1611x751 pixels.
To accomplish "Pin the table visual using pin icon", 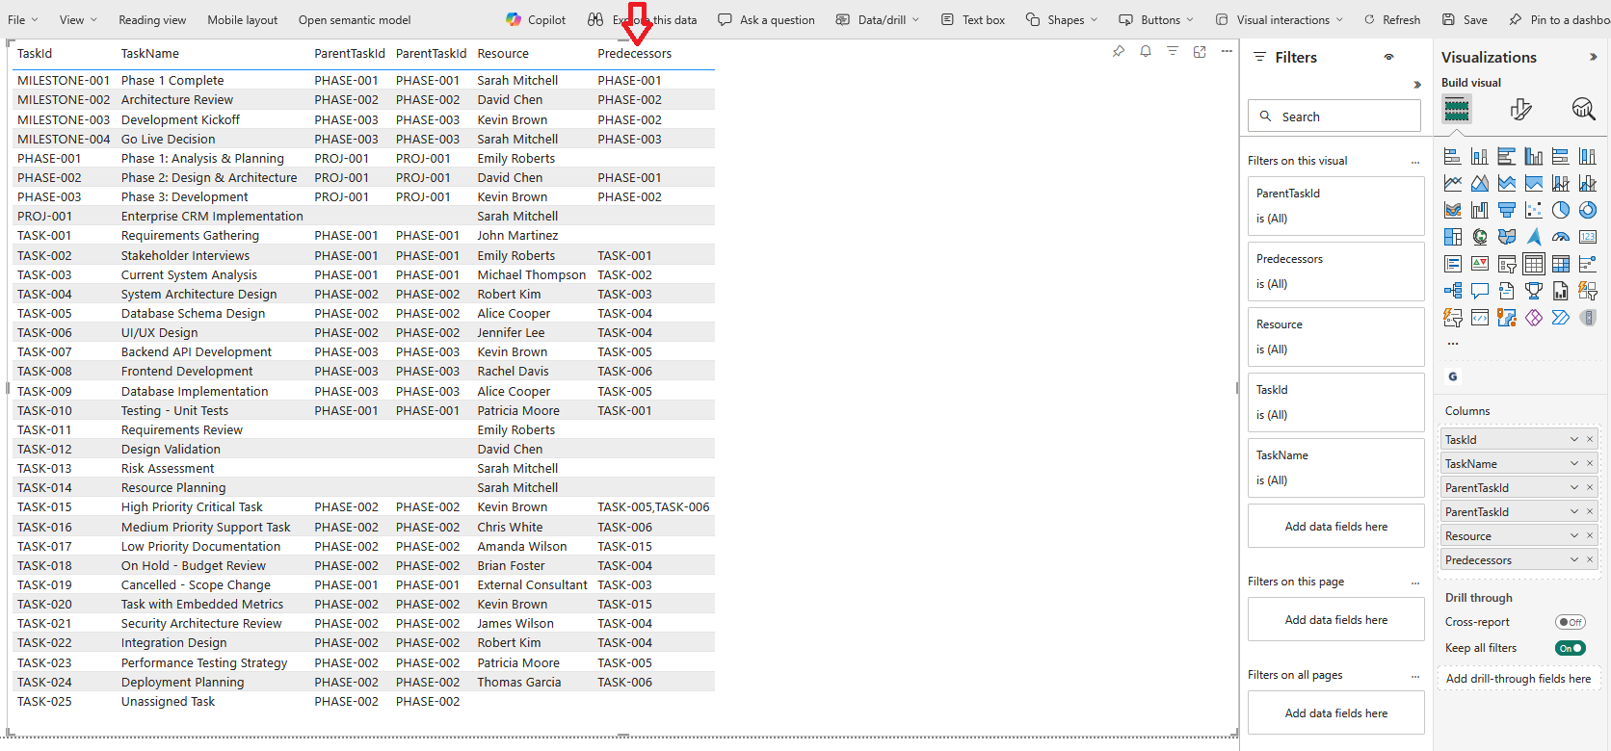I will pyautogui.click(x=1119, y=52).
